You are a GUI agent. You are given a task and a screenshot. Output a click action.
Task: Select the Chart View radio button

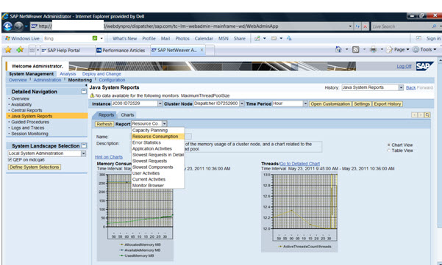point(389,145)
